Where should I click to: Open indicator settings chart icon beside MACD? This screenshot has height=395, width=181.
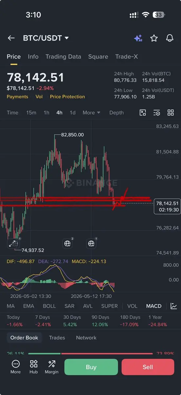174,306
